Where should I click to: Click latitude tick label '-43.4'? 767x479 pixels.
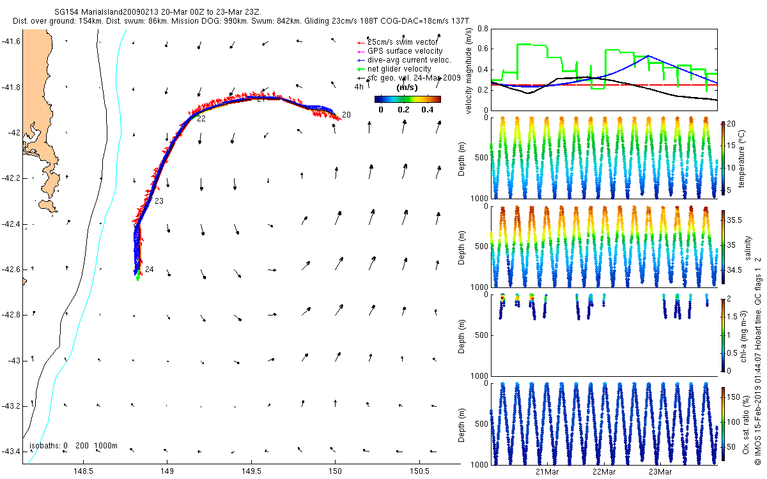tap(11, 452)
